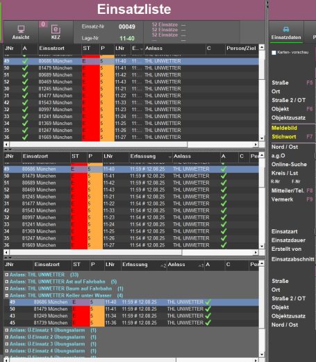Expand Ü-Einsatz 1 Übungsalarm group

[x=7, y=330]
